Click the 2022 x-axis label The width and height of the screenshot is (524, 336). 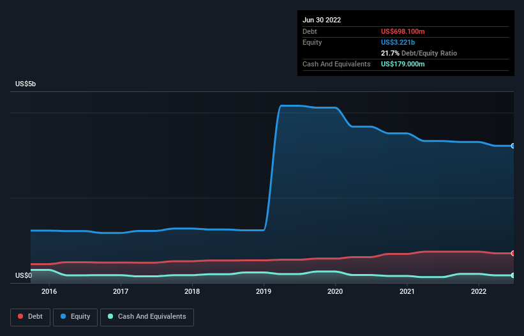[479, 291]
